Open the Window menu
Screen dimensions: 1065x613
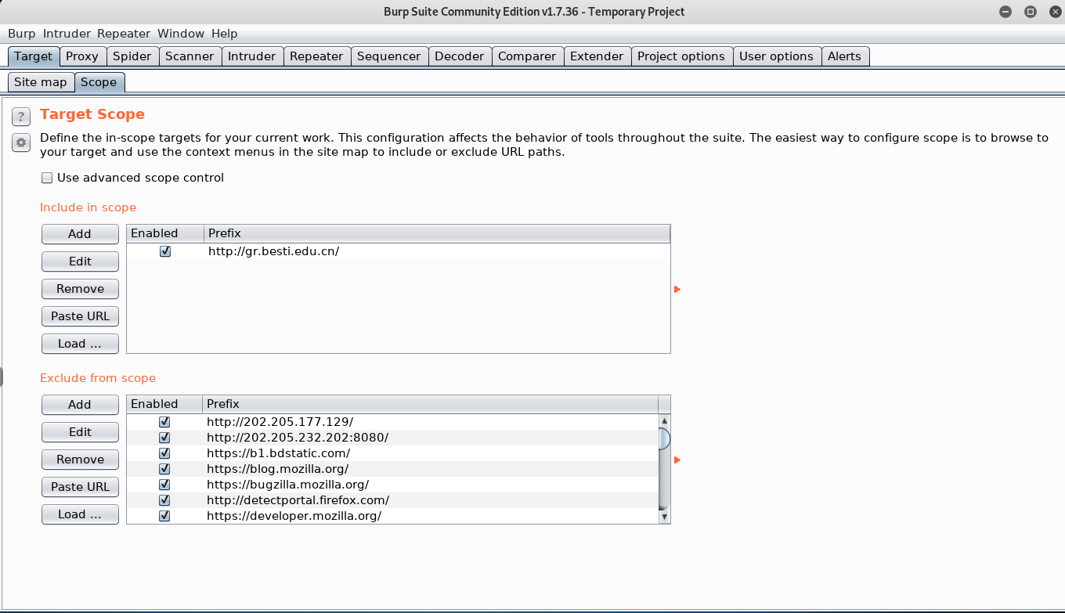pyautogui.click(x=181, y=34)
